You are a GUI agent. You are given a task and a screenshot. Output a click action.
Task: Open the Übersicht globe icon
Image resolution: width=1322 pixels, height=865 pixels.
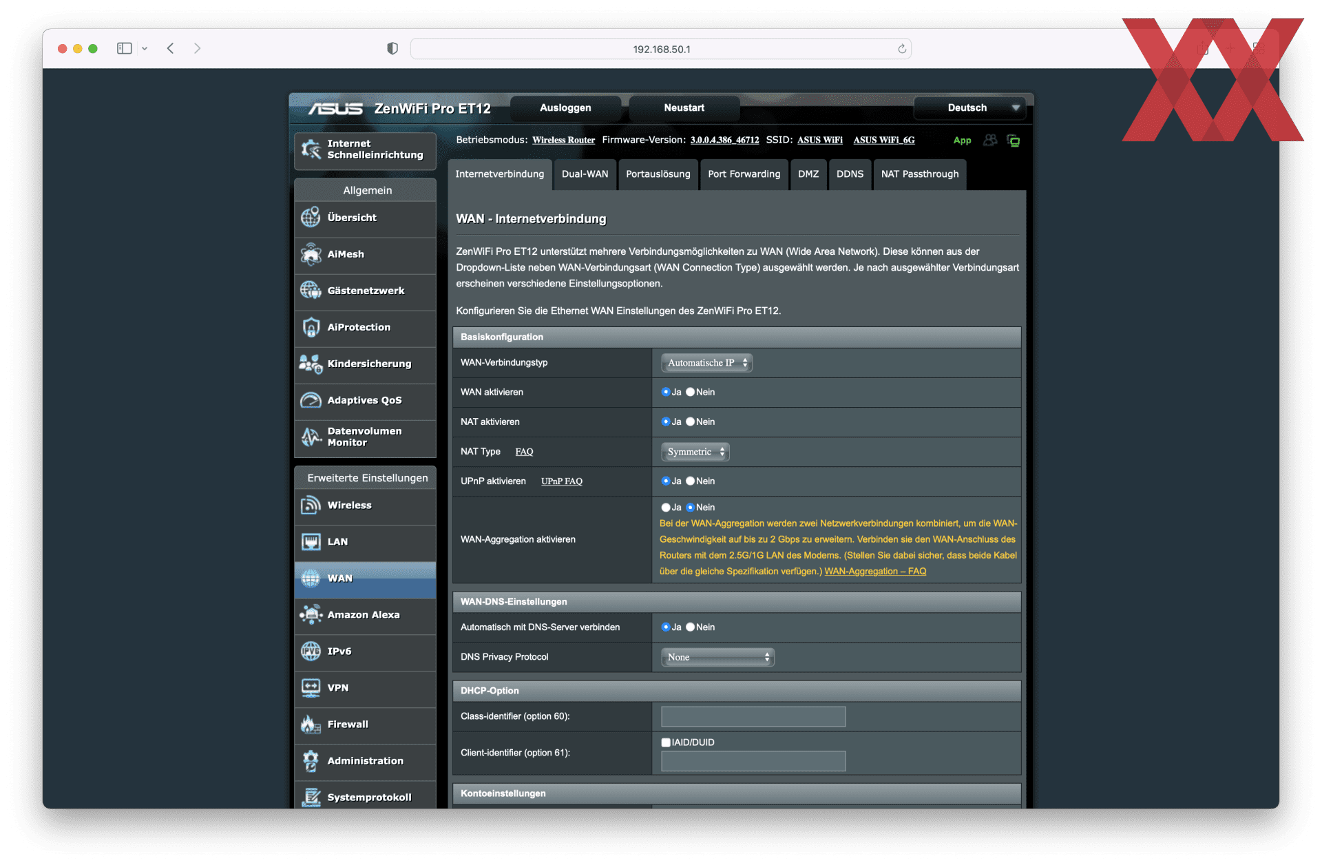pyautogui.click(x=311, y=218)
